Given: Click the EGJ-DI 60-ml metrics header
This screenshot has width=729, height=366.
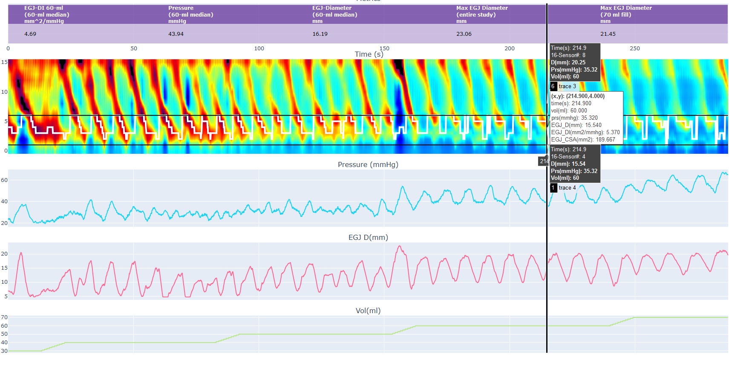Looking at the screenshot, I should [x=47, y=14].
